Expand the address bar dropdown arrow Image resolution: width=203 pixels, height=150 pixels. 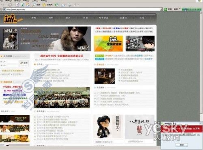pyautogui.click(x=161, y=9)
